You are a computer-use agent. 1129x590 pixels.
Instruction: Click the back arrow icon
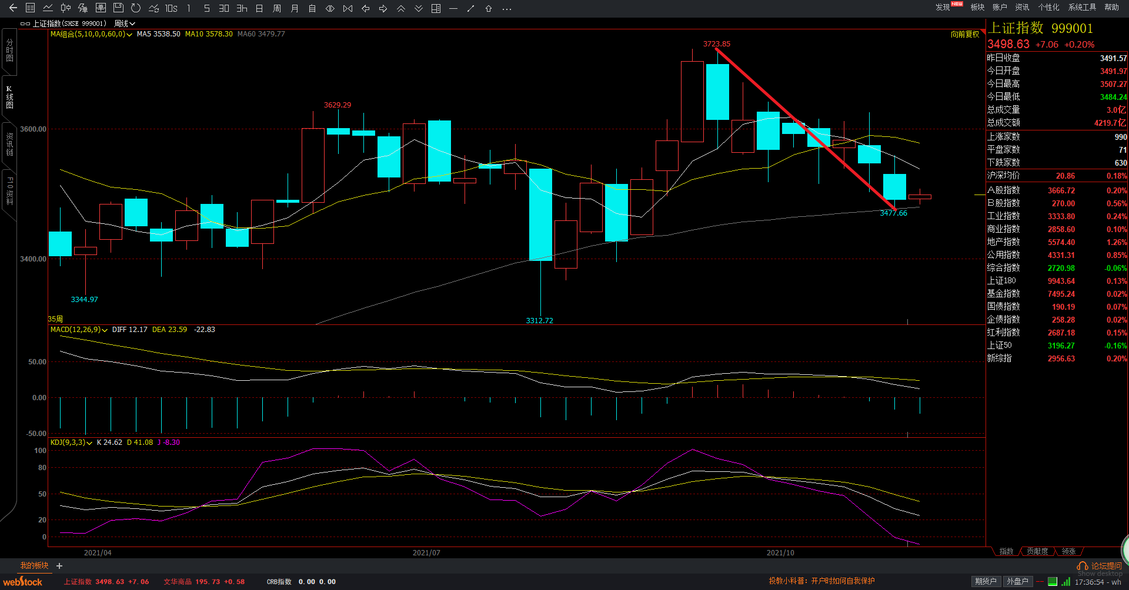(13, 8)
